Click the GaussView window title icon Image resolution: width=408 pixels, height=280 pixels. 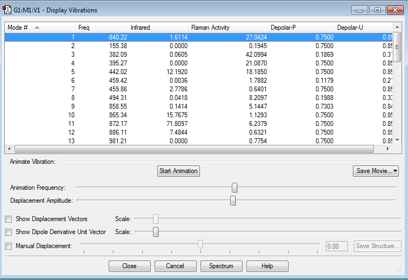[7, 10]
